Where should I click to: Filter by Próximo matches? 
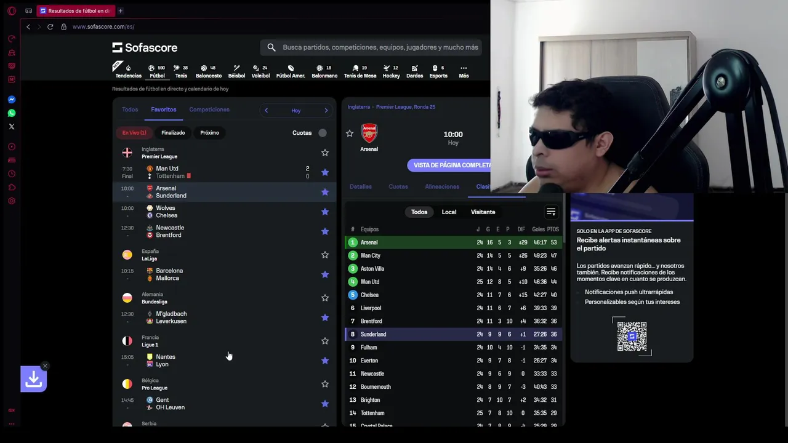[x=209, y=133]
